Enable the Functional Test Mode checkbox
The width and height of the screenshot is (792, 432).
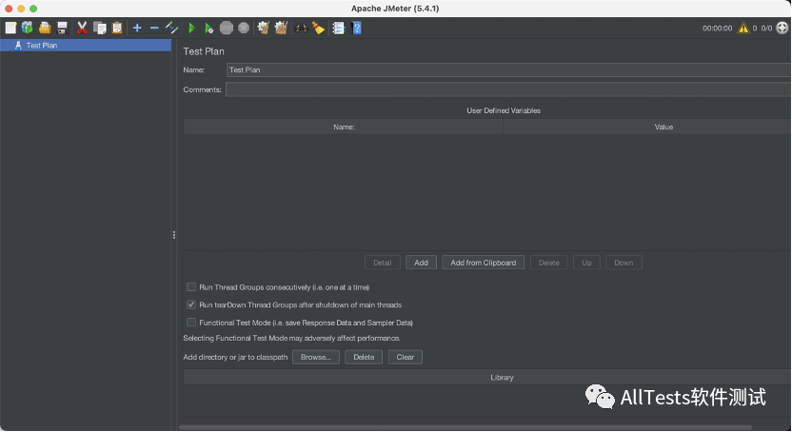click(191, 323)
